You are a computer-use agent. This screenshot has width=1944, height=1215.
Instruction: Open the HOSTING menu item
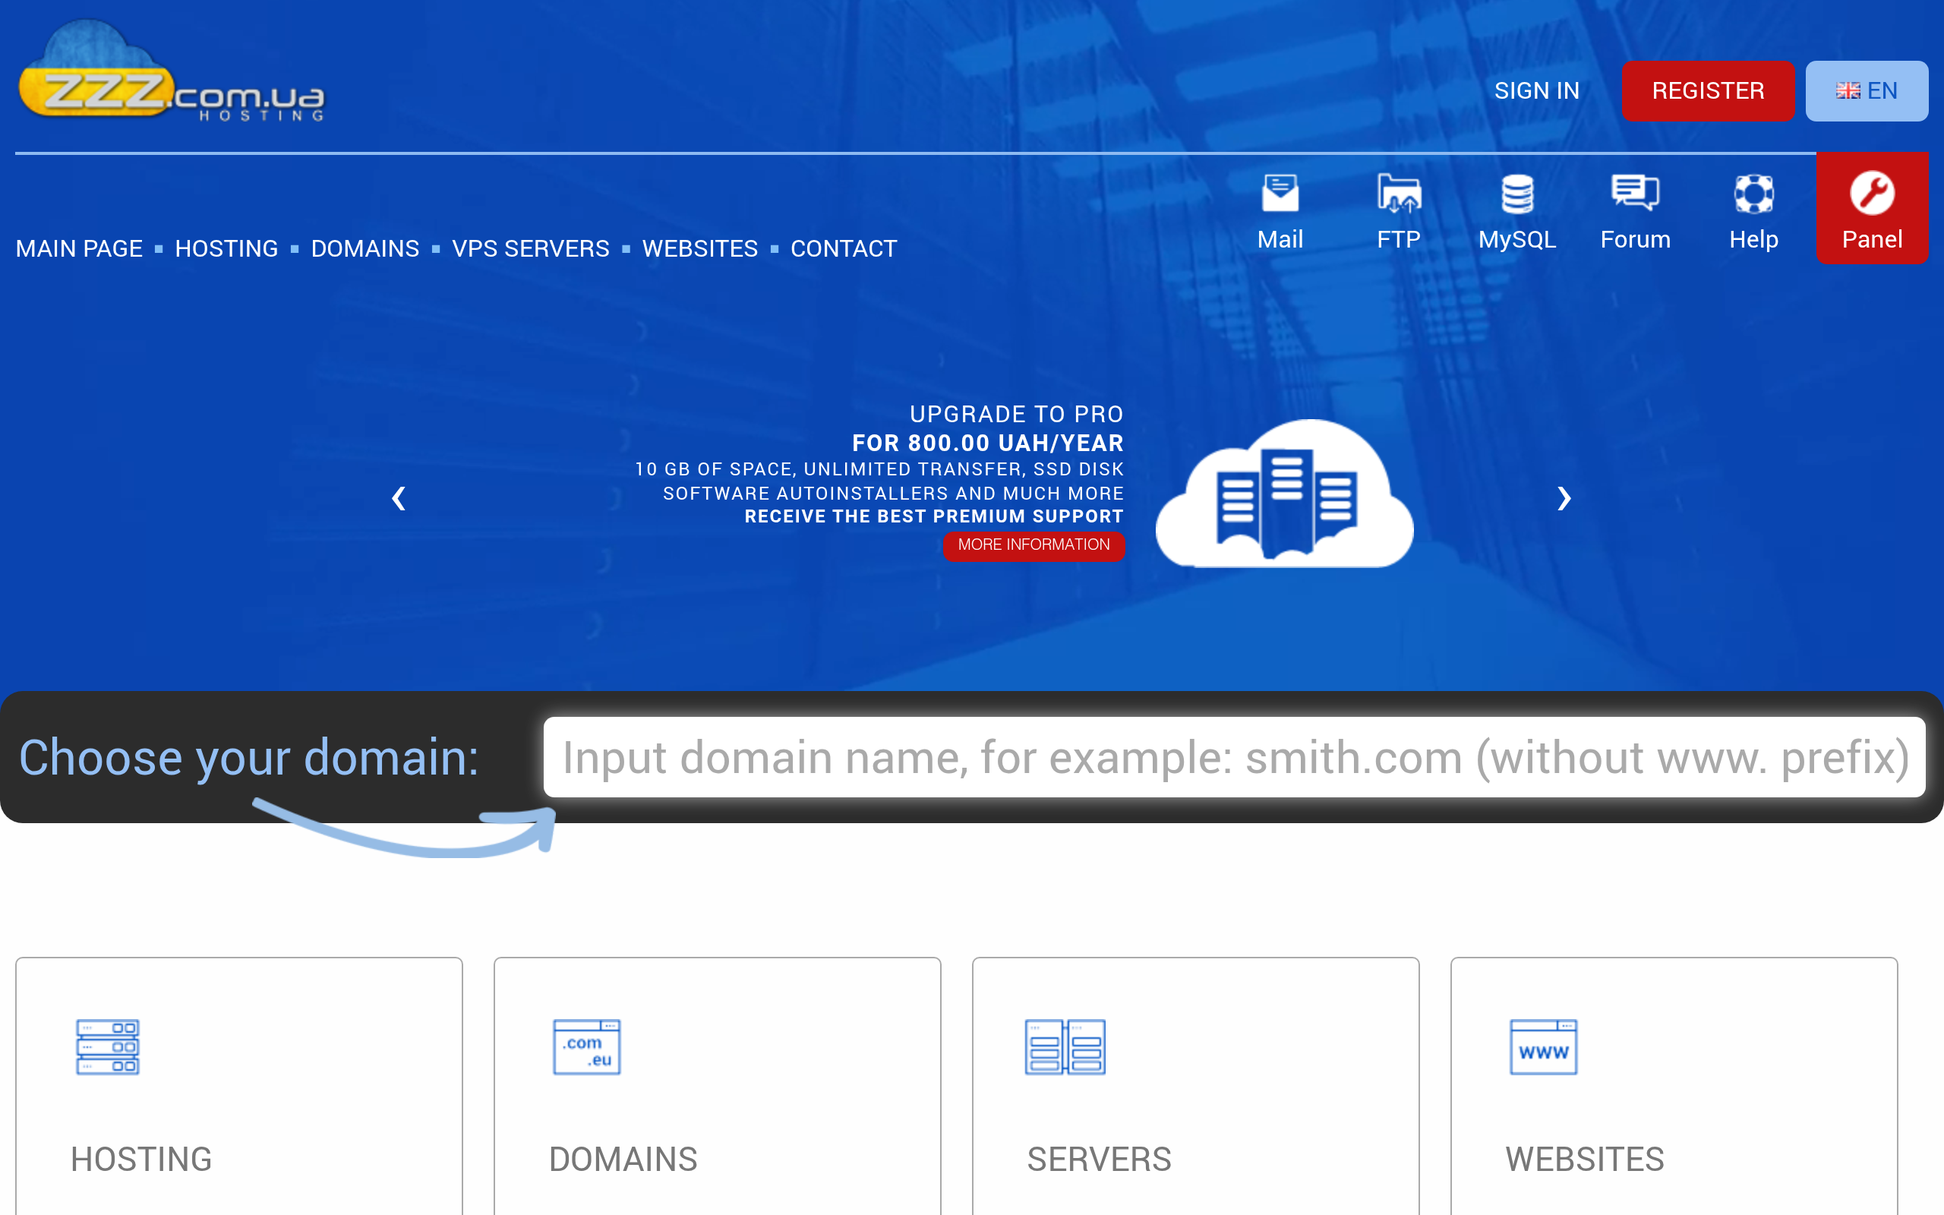(226, 248)
